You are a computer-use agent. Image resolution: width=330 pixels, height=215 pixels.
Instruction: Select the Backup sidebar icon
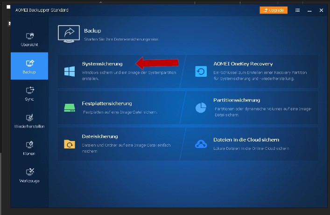tap(30, 63)
